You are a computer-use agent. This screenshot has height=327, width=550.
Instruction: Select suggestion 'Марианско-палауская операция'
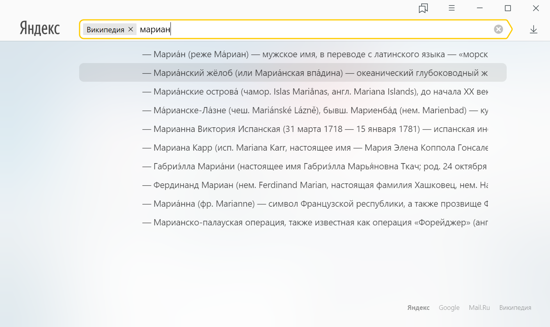pyautogui.click(x=293, y=222)
